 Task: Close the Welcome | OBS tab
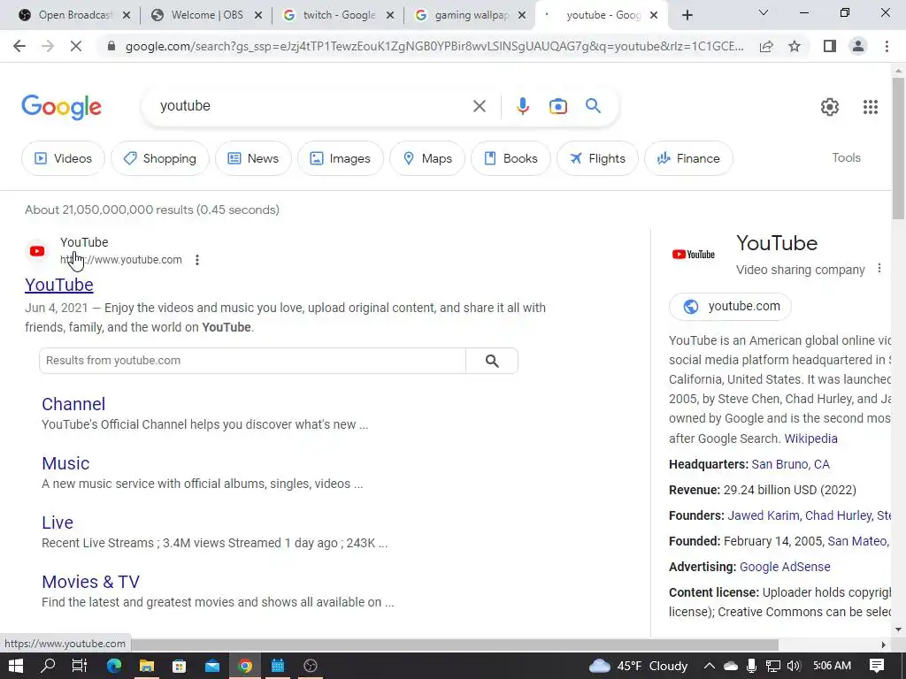click(258, 15)
